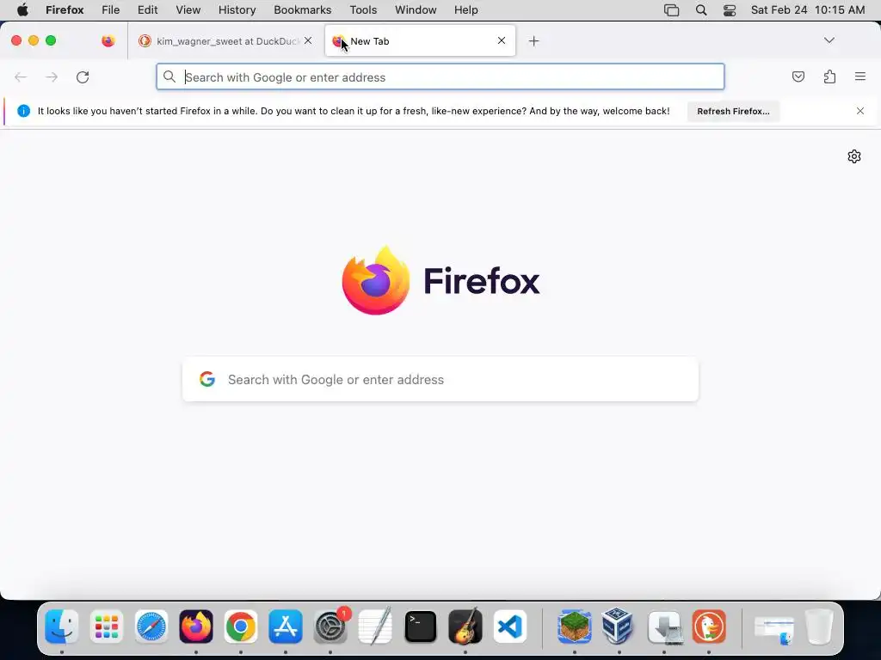The image size is (881, 660).
Task: Open VirtualBox from the Dock
Action: (x=619, y=626)
